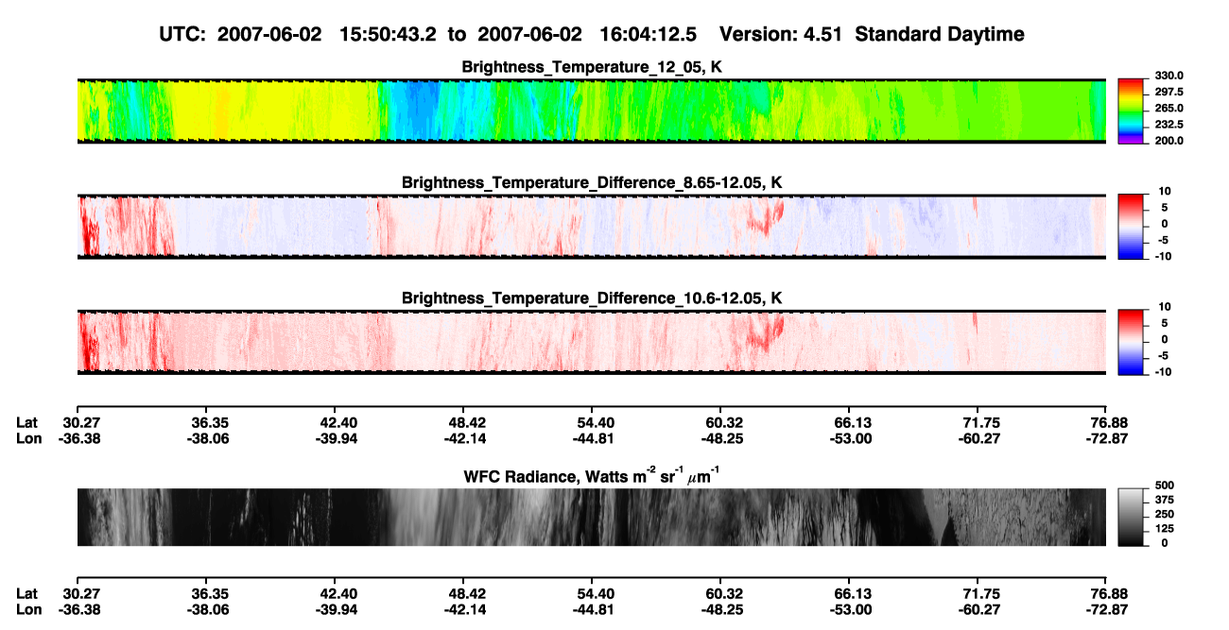Image resolution: width=1229 pixels, height=630 pixels.
Task: Click the 250 label on the radiance scale
Action: [1165, 514]
